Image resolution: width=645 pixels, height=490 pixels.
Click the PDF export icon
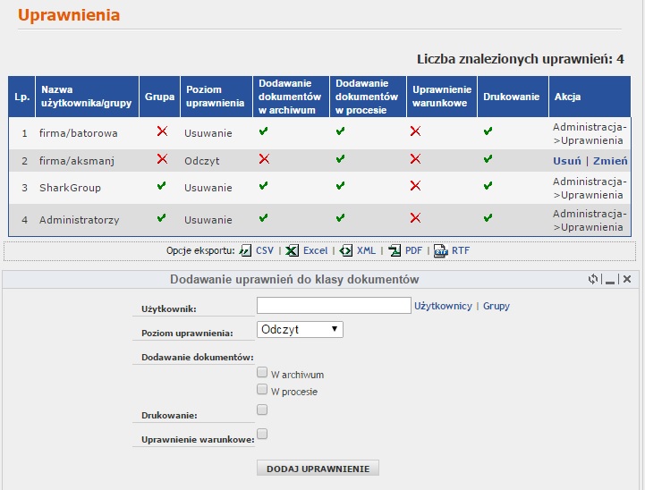(x=395, y=250)
